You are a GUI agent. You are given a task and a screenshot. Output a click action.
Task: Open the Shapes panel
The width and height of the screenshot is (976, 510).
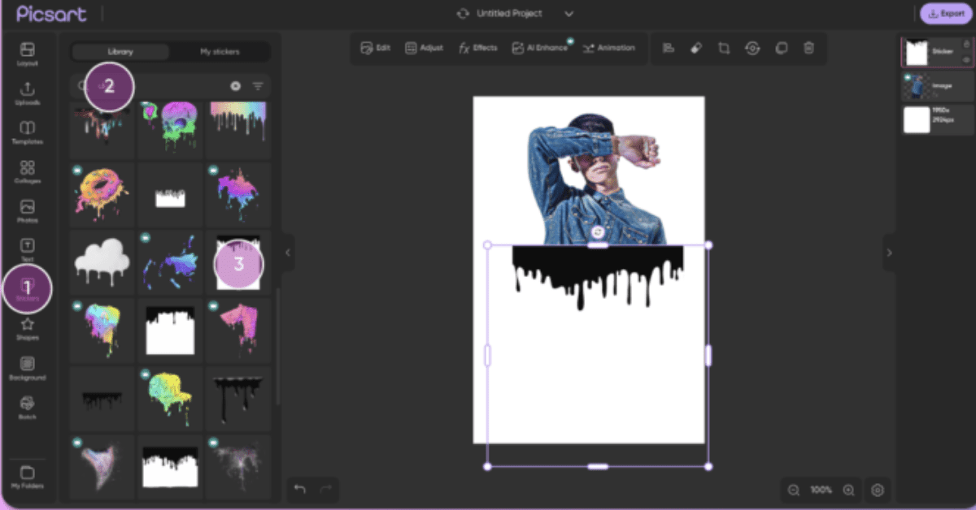pos(28,328)
